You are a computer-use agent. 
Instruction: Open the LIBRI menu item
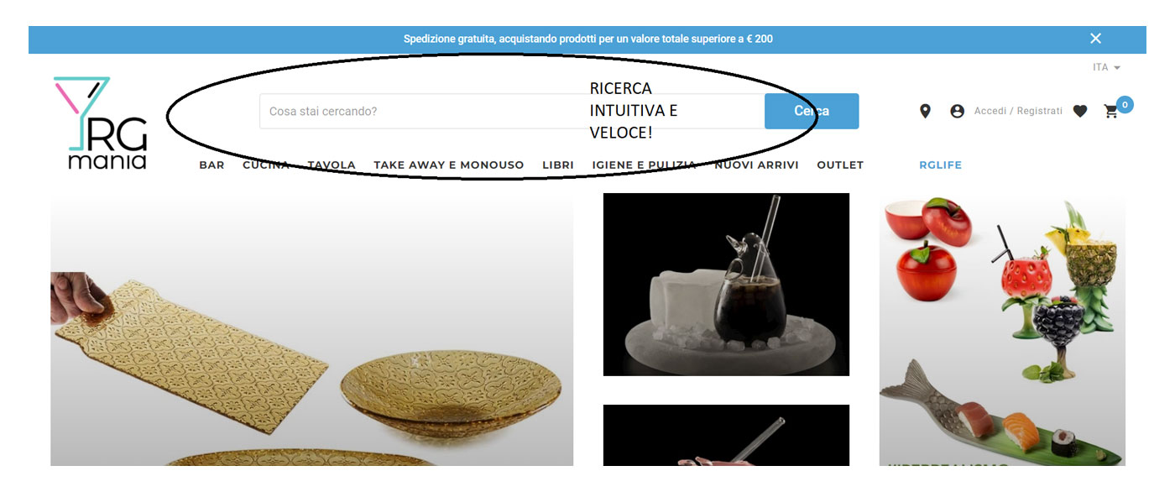(x=558, y=165)
